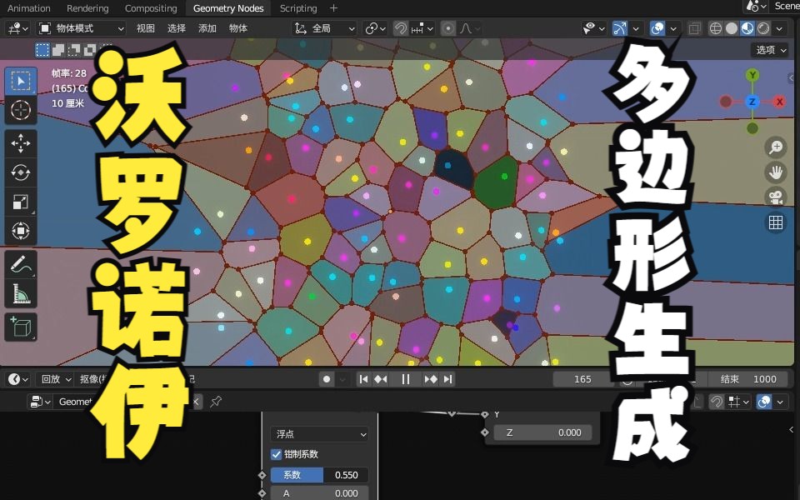This screenshot has height=500, width=800.
Task: Expand the shading options dropdown arrow
Action: point(780,28)
